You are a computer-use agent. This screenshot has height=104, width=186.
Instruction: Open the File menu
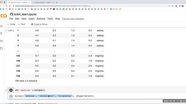[x=11, y=19]
